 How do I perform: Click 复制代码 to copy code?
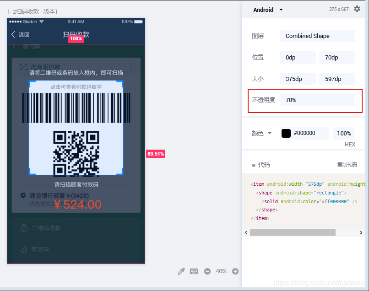coord(347,165)
